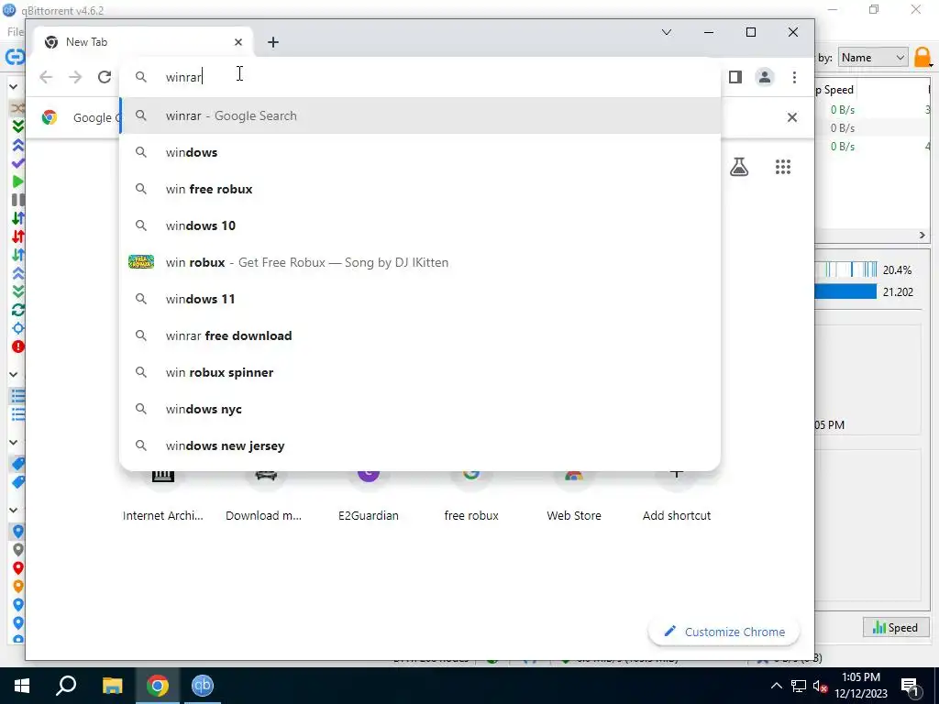Screen dimensions: 939x704
Task: Open qBittorrent File menu
Action: [x=15, y=32]
